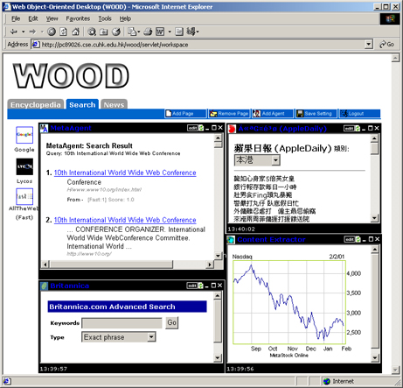Click the Mail toolbar icon
The height and width of the screenshot is (388, 403).
[x=132, y=32]
